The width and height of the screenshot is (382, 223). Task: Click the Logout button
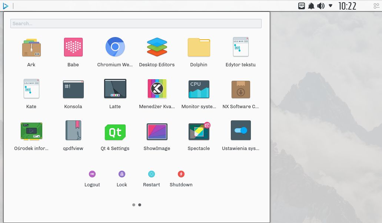pos(92,179)
